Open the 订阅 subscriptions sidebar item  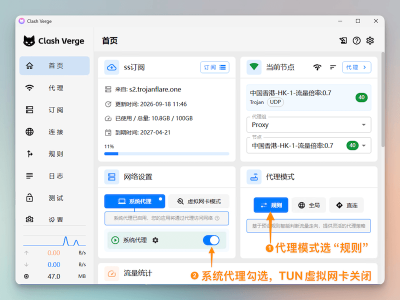tap(54, 110)
